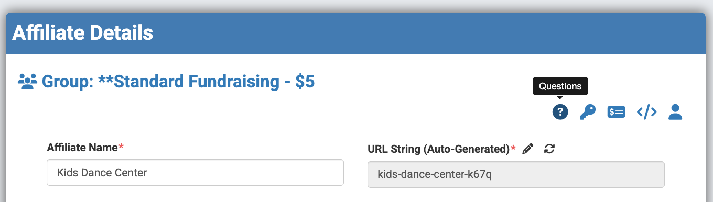Click the red asterisk beside URL String
Viewport: 713px width, 202px height.
(513, 148)
